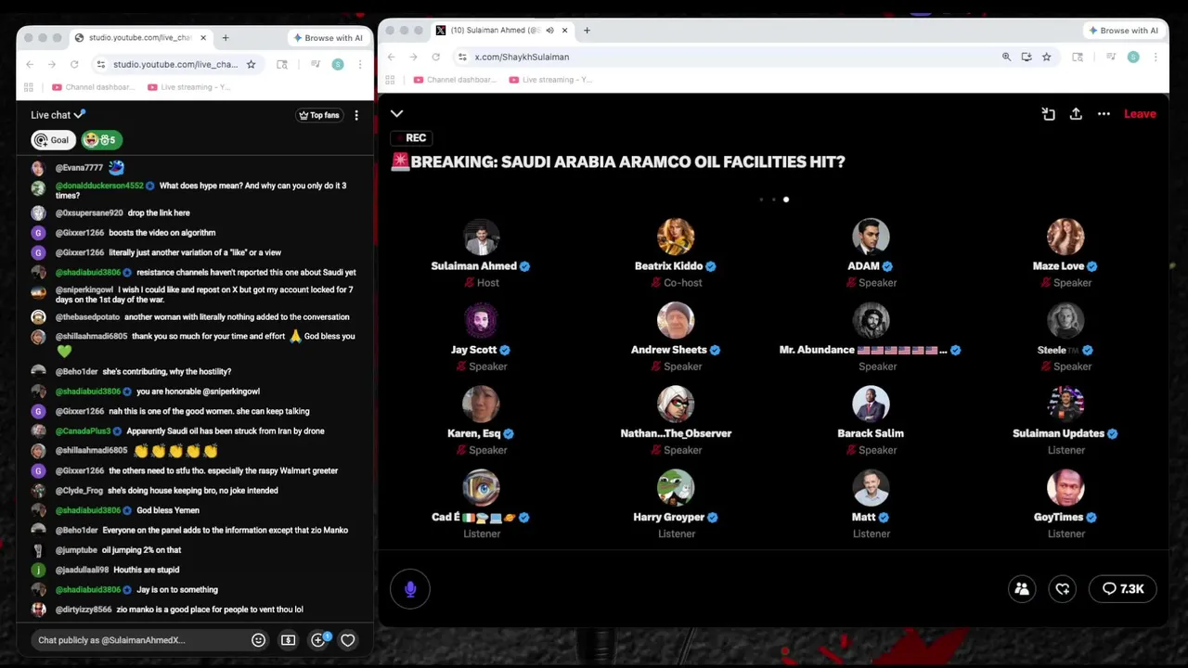Open Chrome menu in the X window

tap(1156, 57)
